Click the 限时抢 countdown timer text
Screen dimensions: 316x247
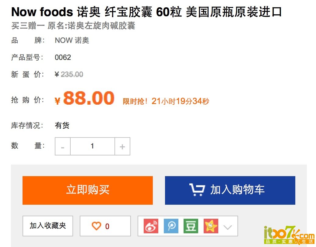click(x=166, y=101)
